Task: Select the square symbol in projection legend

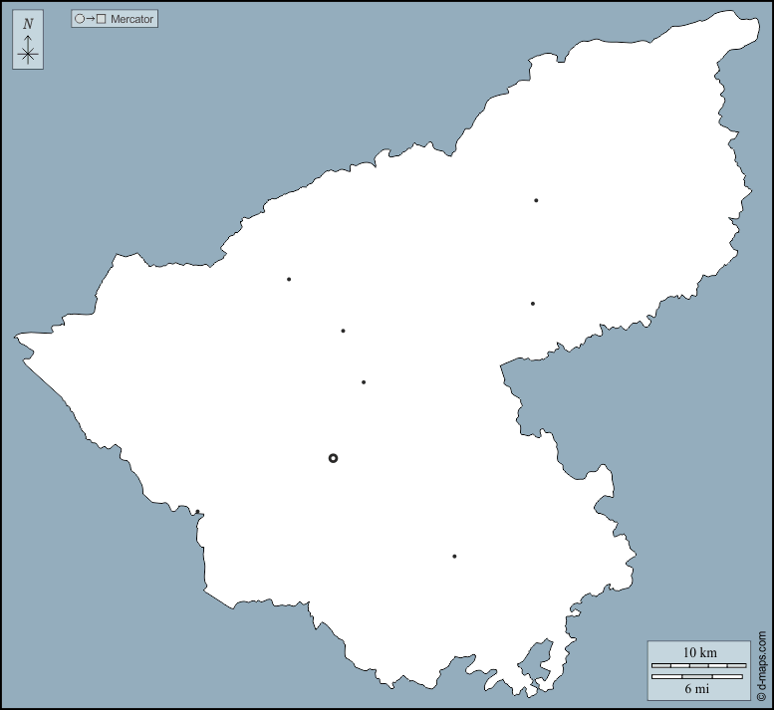Action: point(102,19)
